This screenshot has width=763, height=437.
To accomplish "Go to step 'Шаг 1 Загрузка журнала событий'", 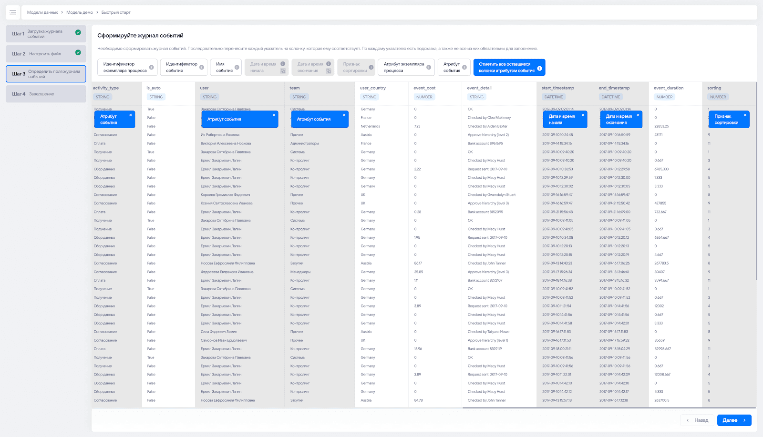I will pyautogui.click(x=46, y=34).
